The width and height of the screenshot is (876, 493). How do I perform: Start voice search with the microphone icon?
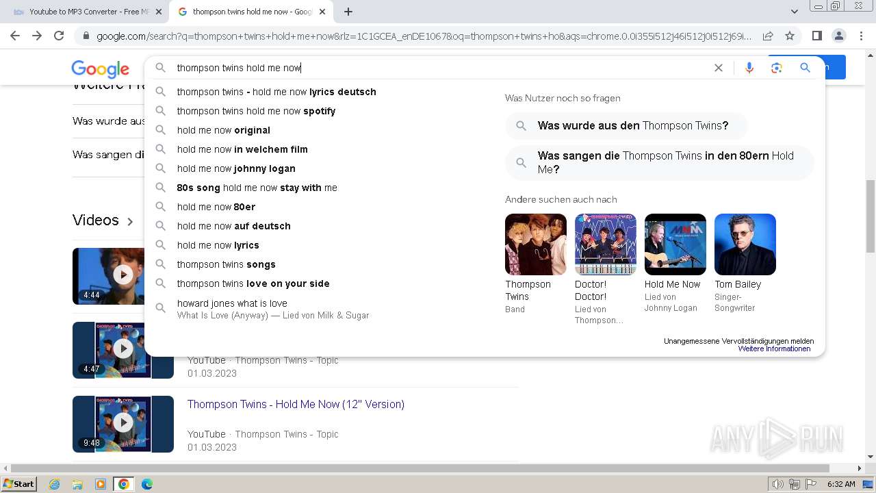749,68
